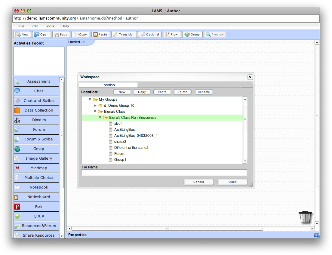The height and width of the screenshot is (255, 332).
Task: Click the Transition toolbar button
Action: [x=124, y=35]
